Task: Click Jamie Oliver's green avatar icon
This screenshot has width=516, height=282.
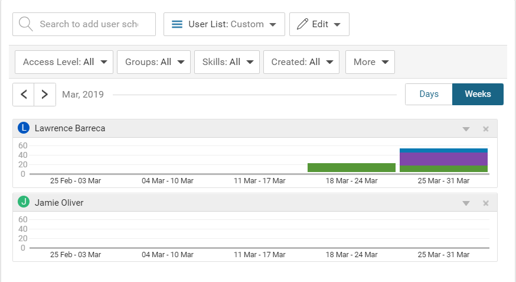Action: click(24, 202)
